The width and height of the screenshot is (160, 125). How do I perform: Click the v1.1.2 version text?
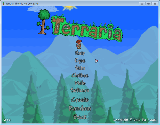click(7, 120)
